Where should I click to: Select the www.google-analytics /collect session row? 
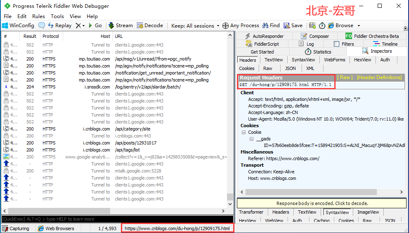tap(114, 157)
